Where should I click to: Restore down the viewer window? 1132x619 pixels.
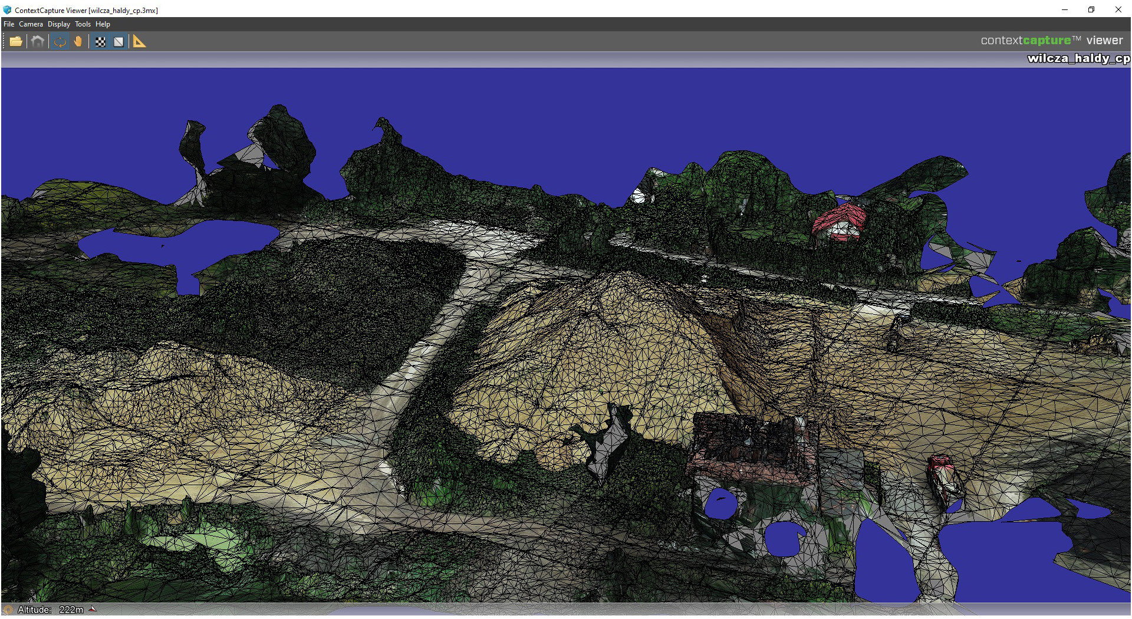tap(1091, 9)
